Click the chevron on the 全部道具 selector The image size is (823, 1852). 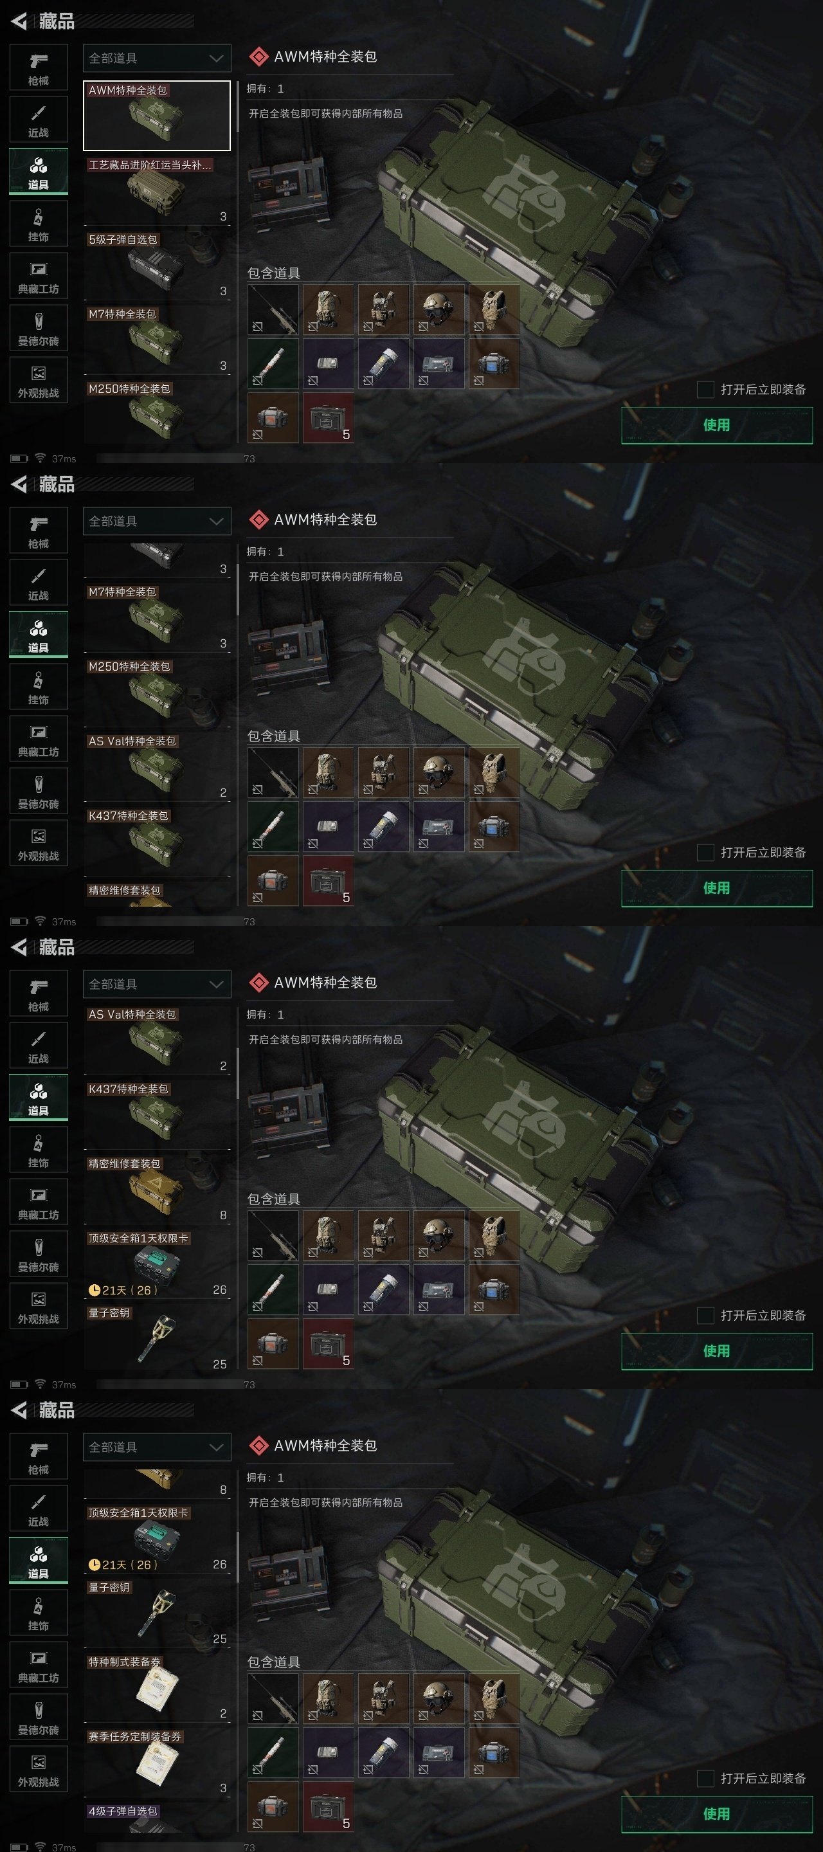215,59
